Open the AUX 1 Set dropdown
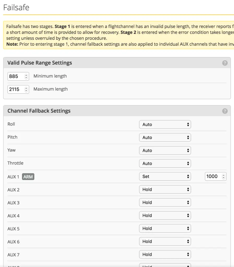 [165, 177]
